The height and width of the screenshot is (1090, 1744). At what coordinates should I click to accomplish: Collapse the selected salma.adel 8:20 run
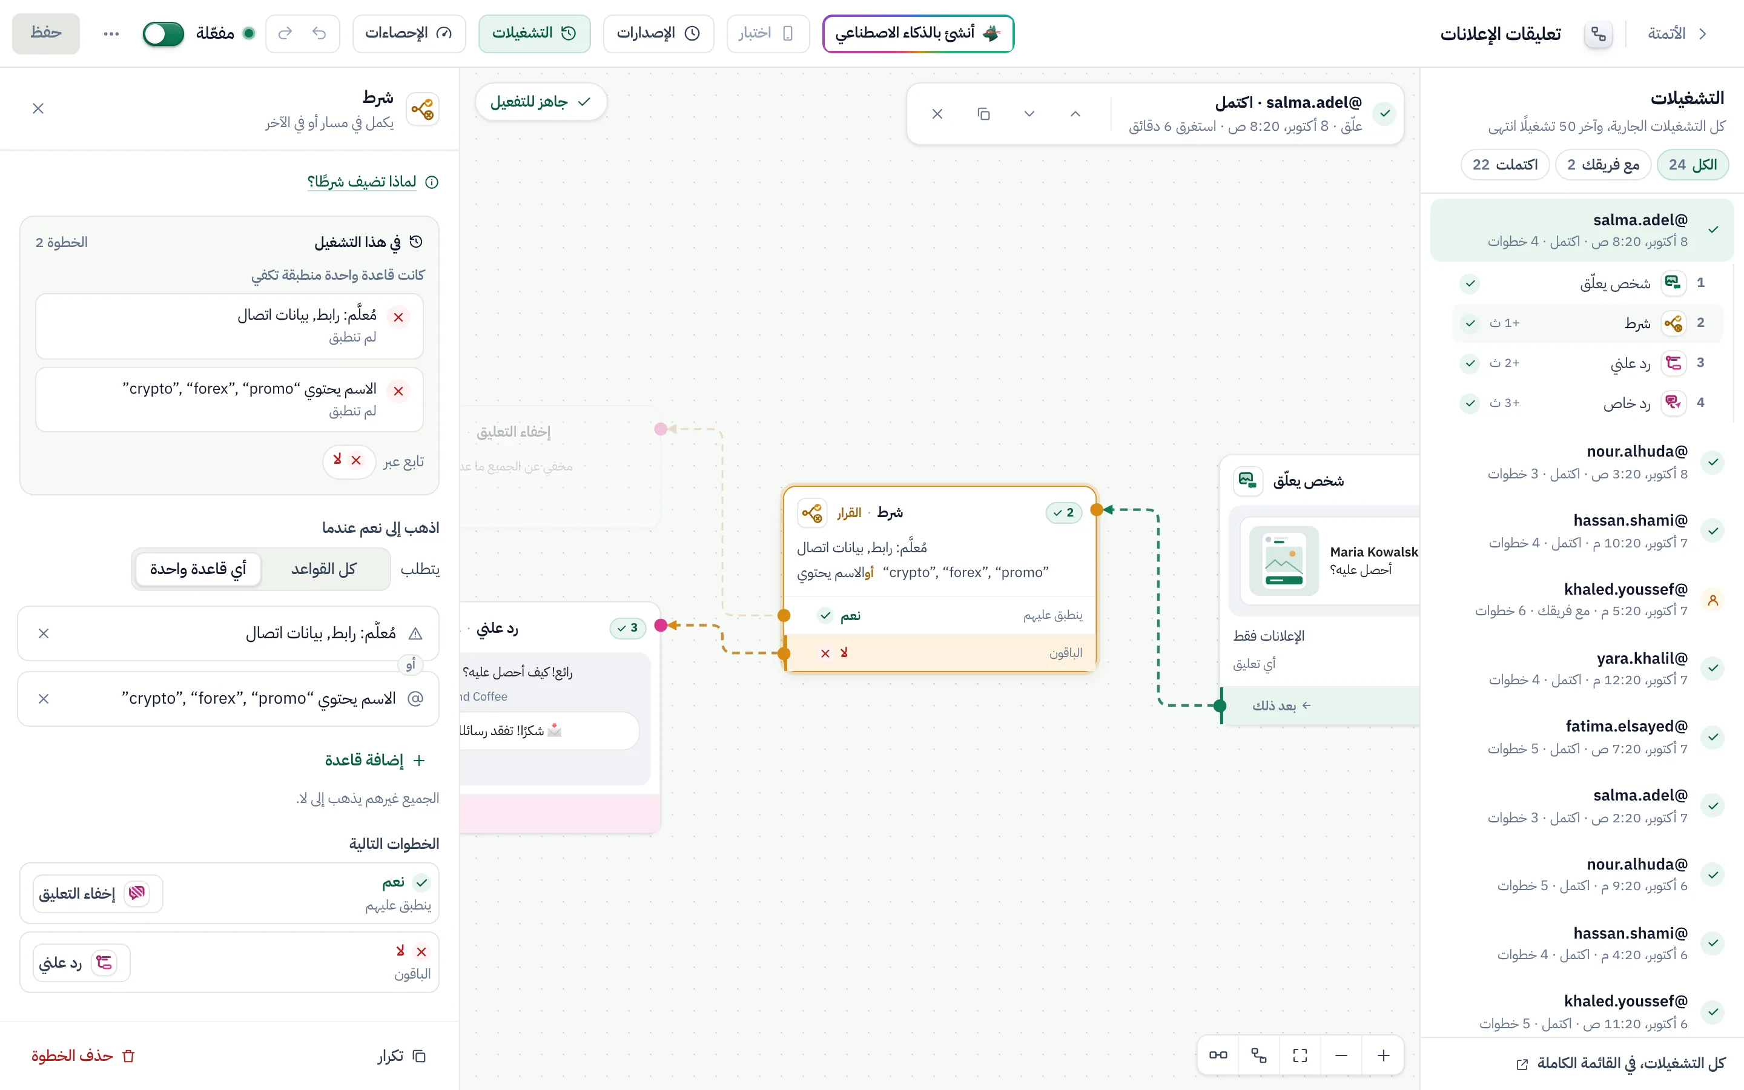point(1582,230)
